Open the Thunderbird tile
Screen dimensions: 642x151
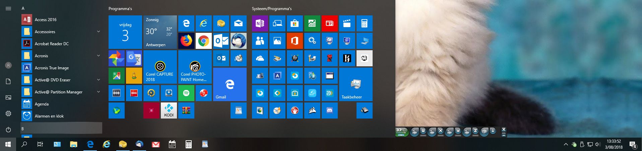pyautogui.click(x=239, y=41)
